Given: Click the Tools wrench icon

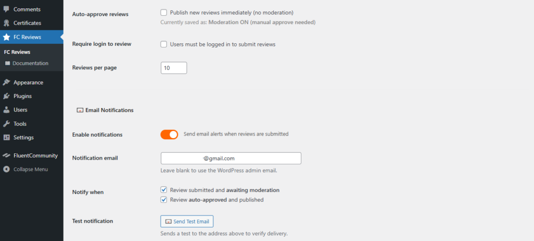Looking at the screenshot, I should click(x=6, y=124).
